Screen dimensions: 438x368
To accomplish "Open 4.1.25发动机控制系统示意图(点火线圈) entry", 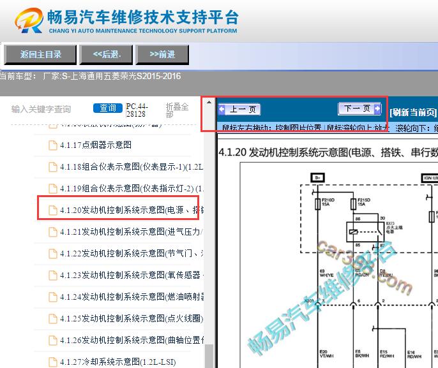I will coord(132,318).
